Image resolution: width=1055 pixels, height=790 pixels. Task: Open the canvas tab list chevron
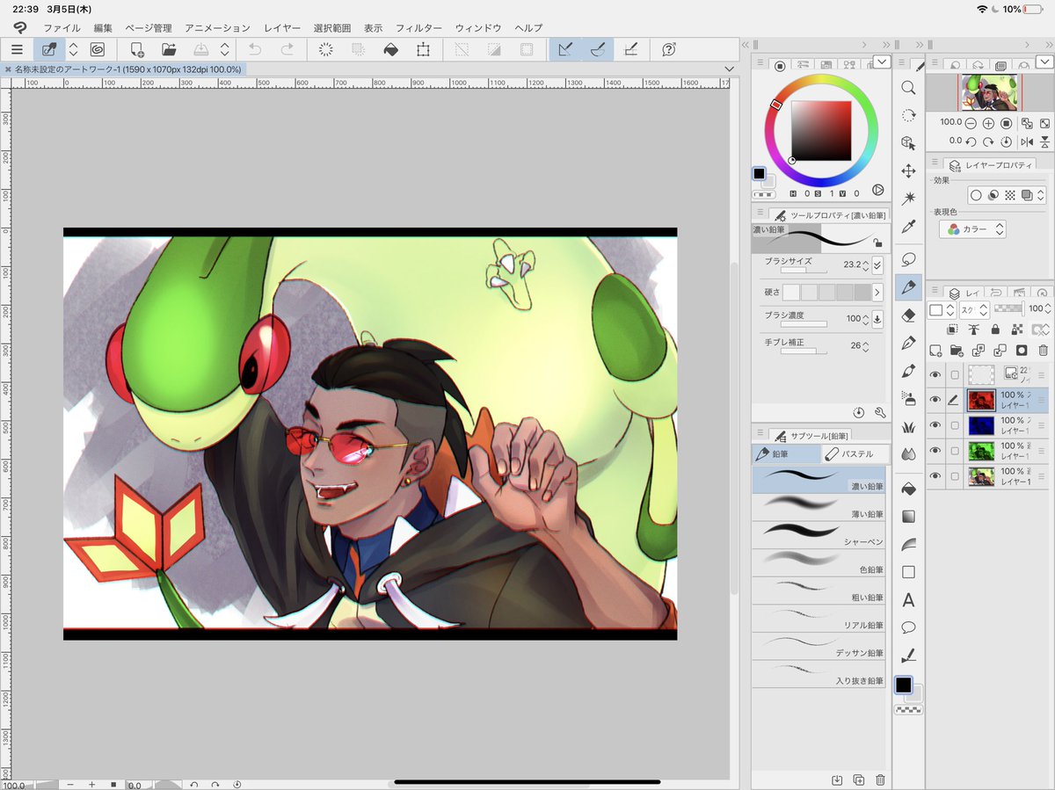(729, 69)
